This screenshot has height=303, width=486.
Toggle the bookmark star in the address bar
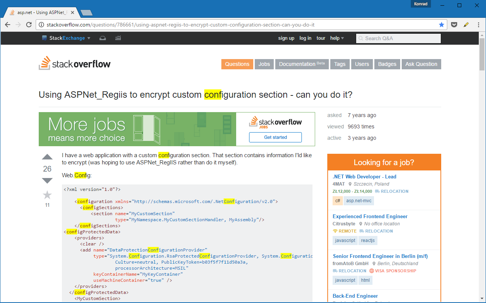[442, 25]
